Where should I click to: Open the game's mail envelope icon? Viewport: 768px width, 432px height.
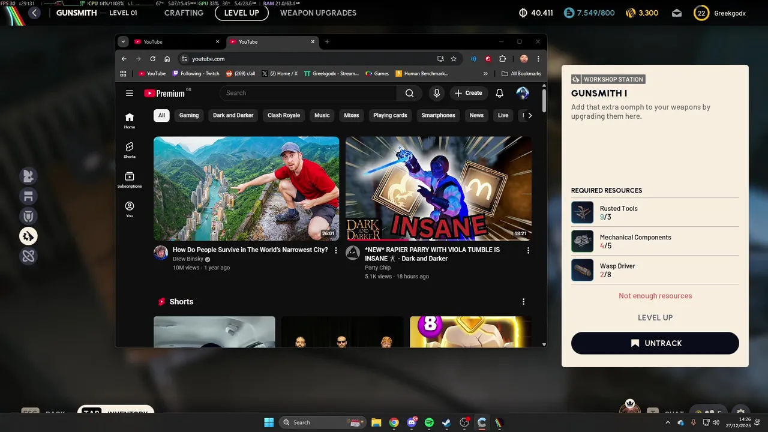(677, 13)
